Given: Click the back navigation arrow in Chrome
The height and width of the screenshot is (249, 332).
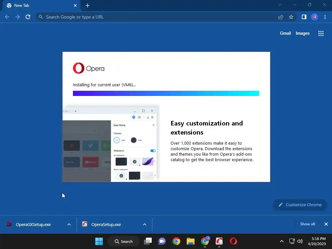Looking at the screenshot, I should (x=7, y=17).
